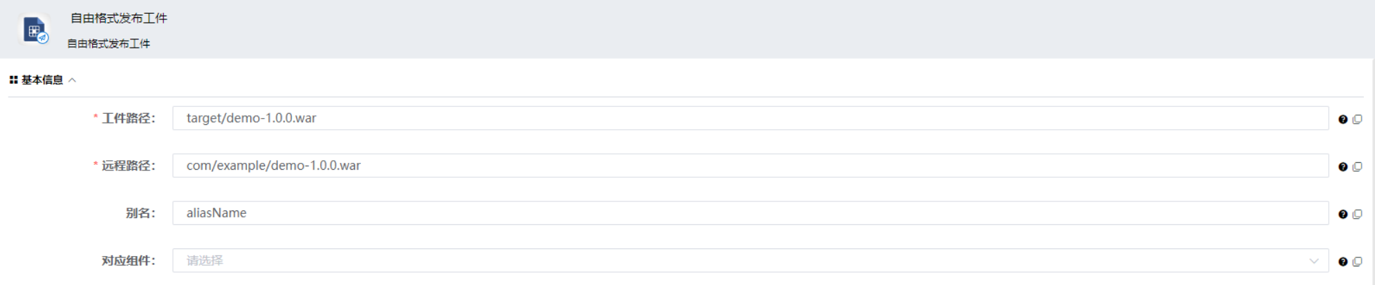Screen dimensions: 1375x285
Task: Click the 对应组件 field label
Action: [x=128, y=261]
